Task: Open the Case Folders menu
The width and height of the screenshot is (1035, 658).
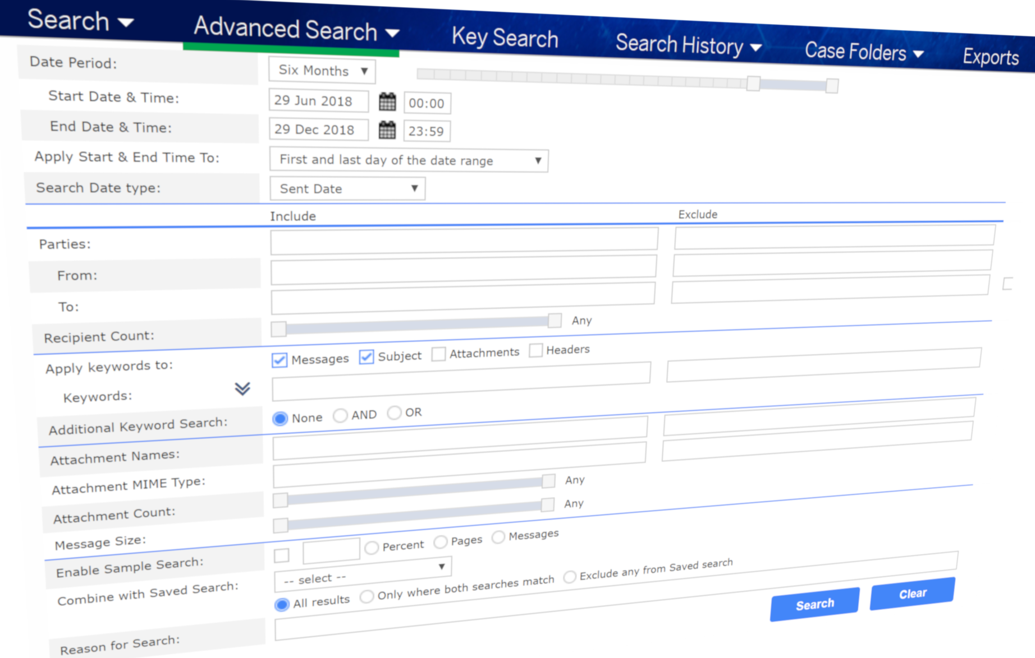Action: point(864,52)
